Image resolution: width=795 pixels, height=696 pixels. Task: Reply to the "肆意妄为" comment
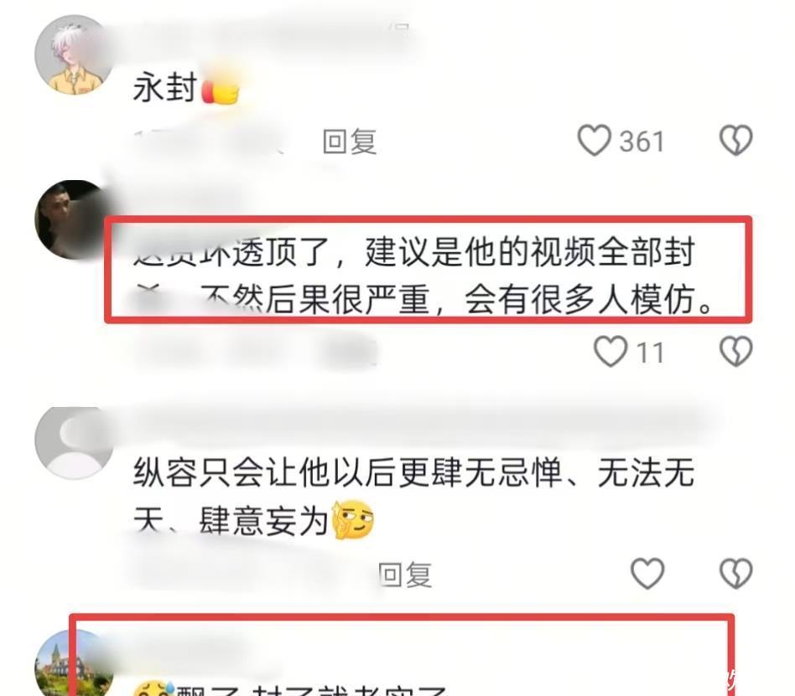[x=406, y=575]
